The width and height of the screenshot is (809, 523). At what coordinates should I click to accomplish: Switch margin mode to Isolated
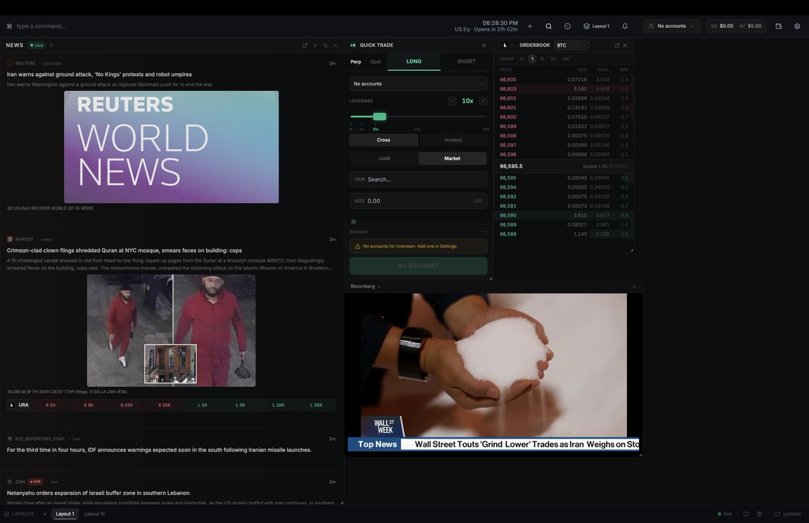452,140
